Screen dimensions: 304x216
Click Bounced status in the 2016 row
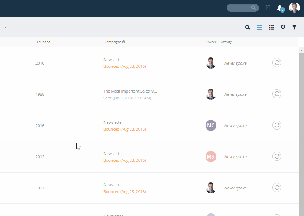tap(125, 129)
